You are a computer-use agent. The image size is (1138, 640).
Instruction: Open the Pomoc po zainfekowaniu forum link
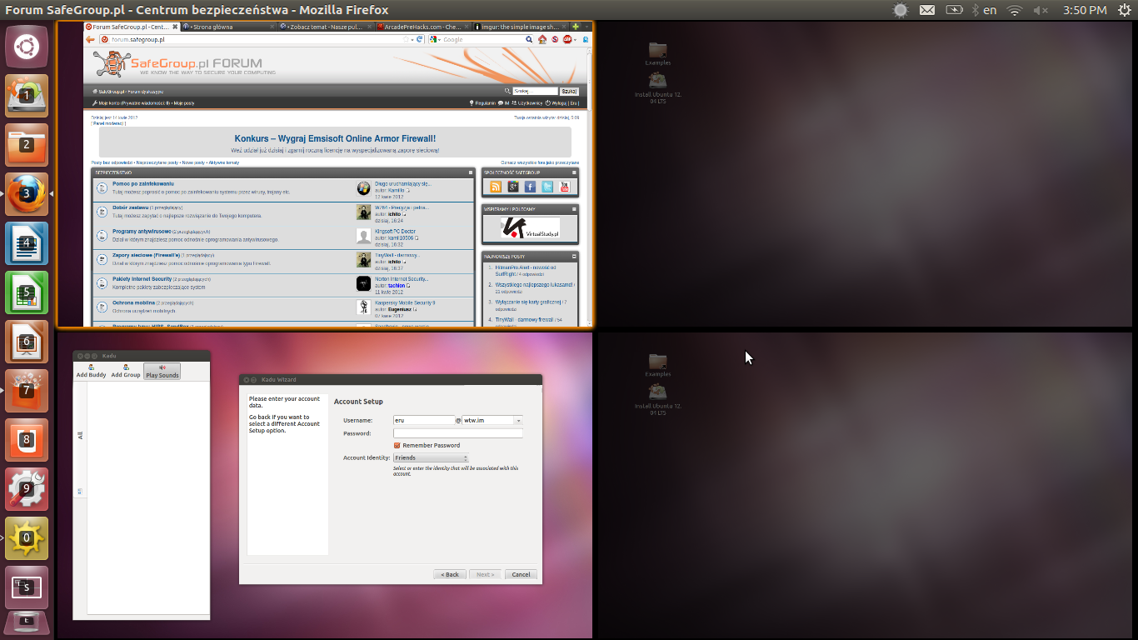coord(143,183)
